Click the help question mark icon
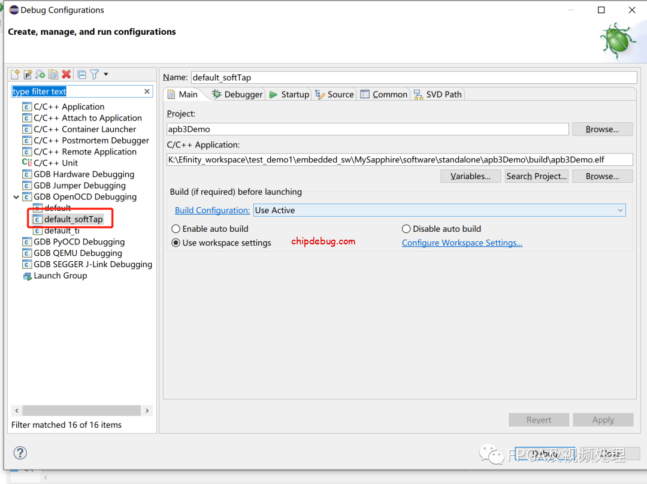 (x=20, y=453)
